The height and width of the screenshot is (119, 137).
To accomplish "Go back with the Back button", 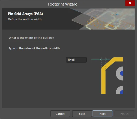I will pyautogui.click(x=82, y=114).
